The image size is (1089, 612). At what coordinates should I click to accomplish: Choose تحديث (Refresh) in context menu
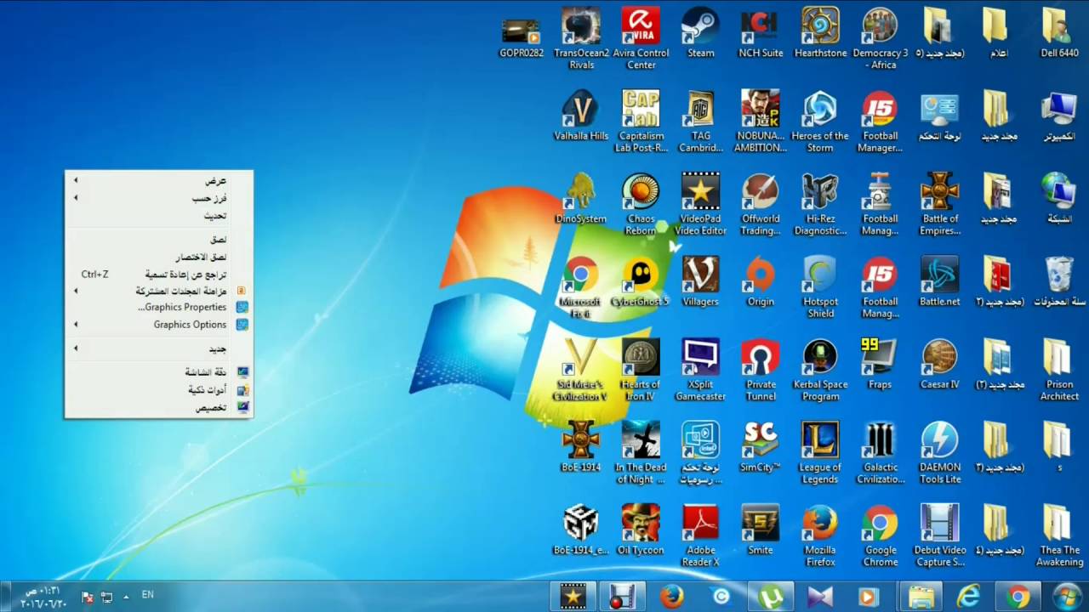158,216
